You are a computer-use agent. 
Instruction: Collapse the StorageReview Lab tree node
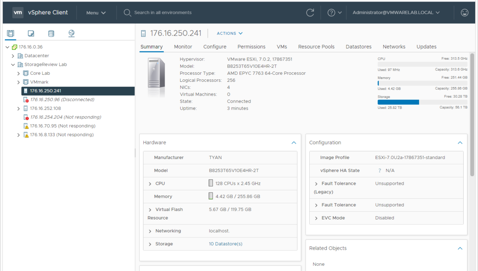[x=13, y=65]
